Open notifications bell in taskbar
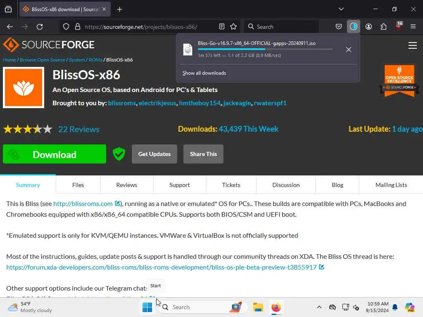This screenshot has height=317, width=423. [395, 307]
